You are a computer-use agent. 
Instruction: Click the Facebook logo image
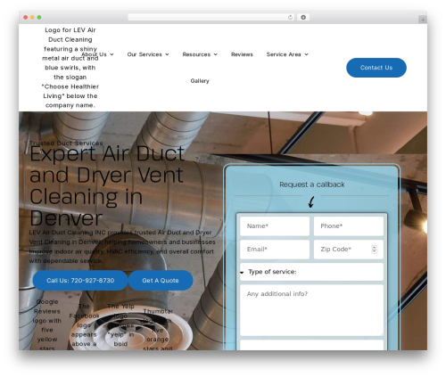tap(84, 326)
